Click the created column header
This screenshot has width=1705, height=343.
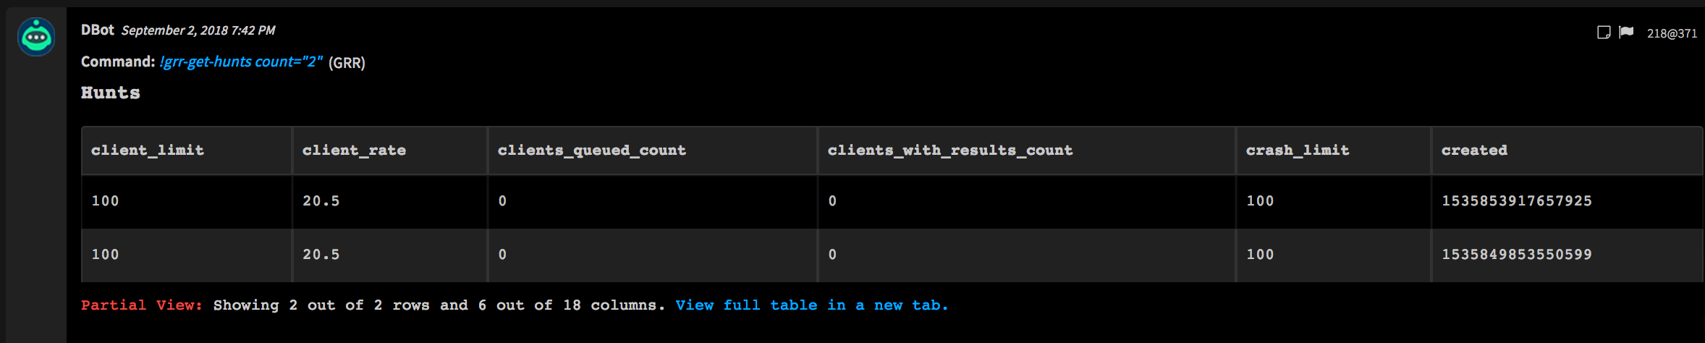(1474, 151)
